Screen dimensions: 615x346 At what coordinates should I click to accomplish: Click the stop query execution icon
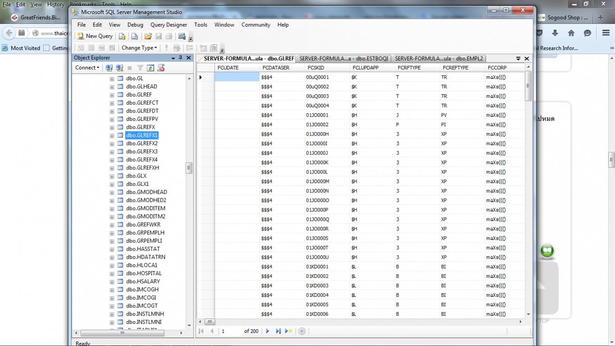[302, 331]
